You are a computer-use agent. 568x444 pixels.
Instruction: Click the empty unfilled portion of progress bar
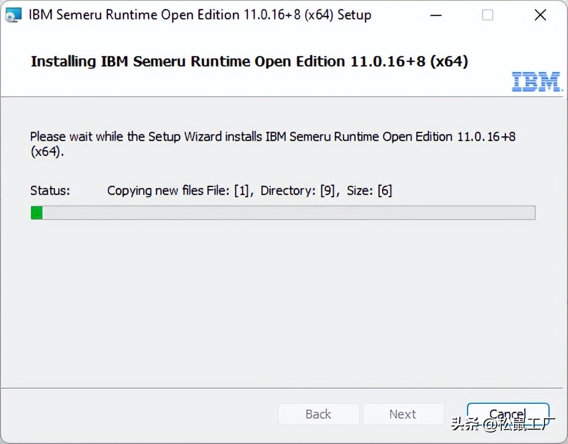287,212
